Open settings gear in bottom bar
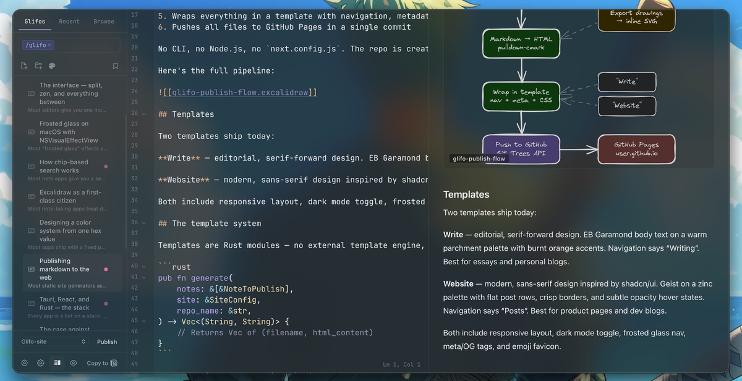742x381 pixels. pos(40,363)
